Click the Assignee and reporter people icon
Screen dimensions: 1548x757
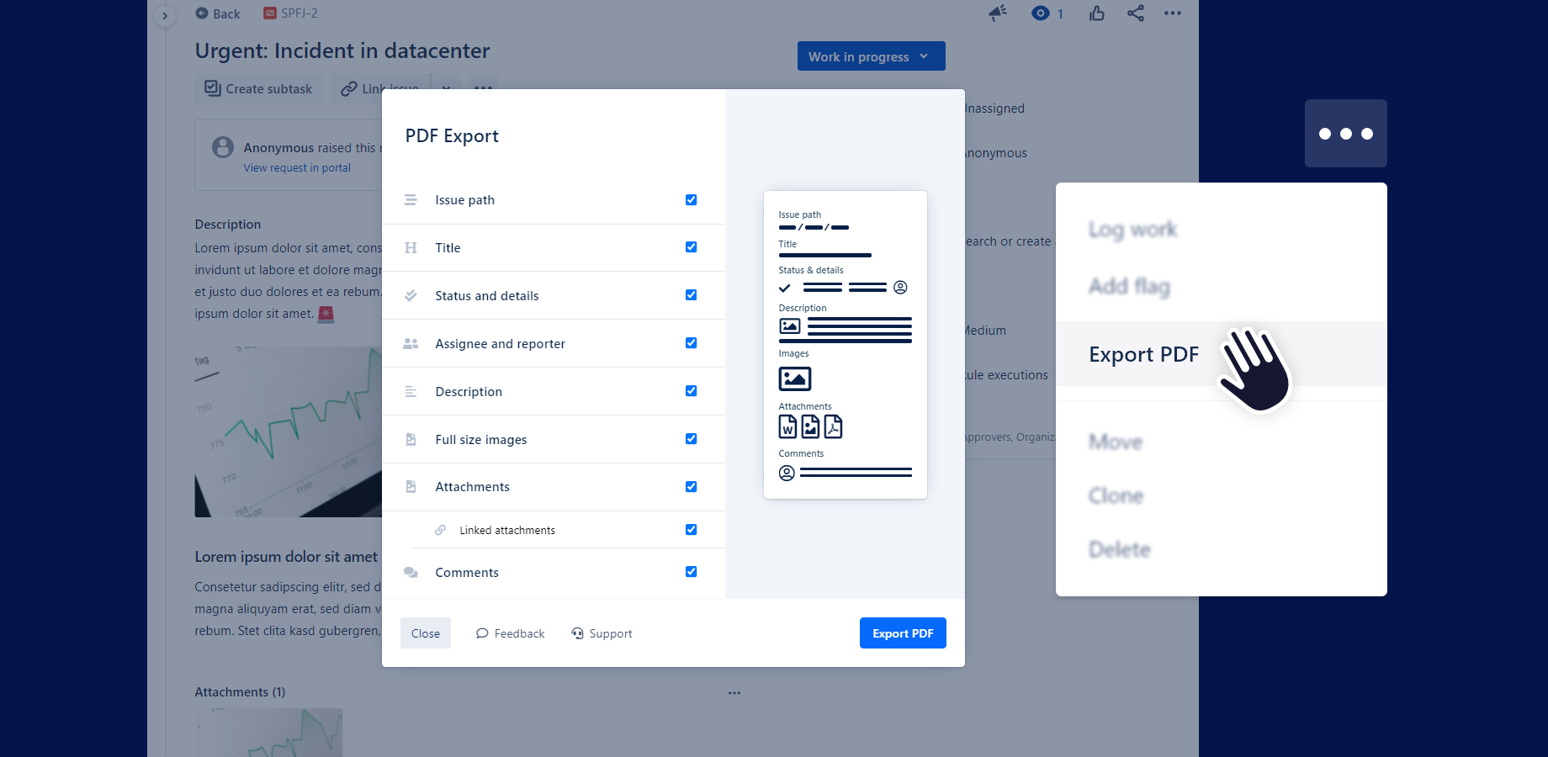(x=411, y=344)
